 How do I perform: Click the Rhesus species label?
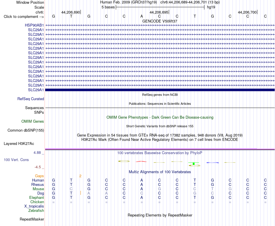point(38,185)
